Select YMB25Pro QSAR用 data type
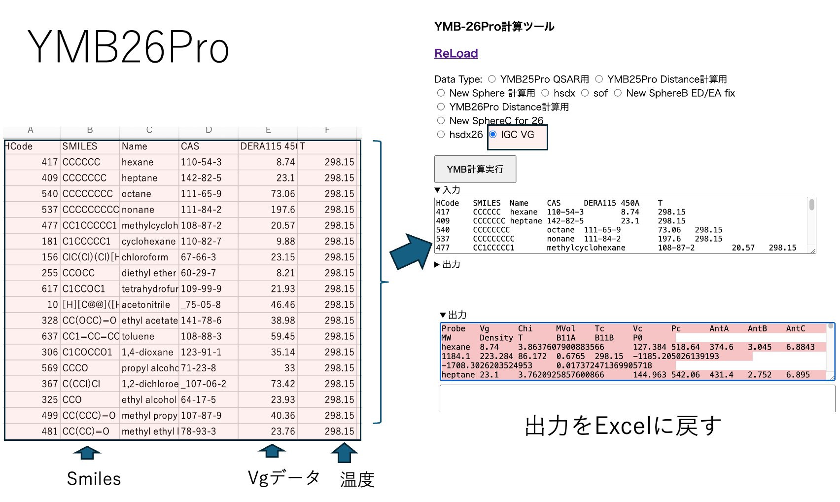 [x=491, y=79]
